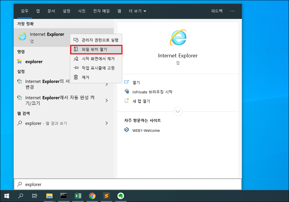Screen dimensions: 289x202
Task: Click the open file location icon
Action: (76, 49)
